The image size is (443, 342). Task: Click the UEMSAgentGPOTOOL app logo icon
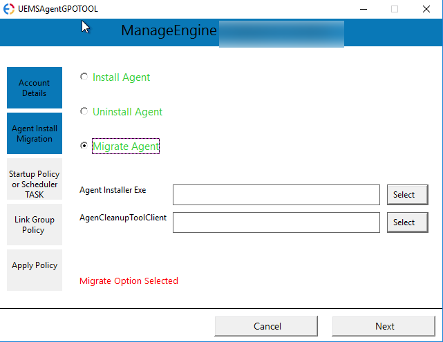coord(9,9)
